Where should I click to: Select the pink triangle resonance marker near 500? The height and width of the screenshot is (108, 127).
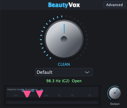[40, 94]
